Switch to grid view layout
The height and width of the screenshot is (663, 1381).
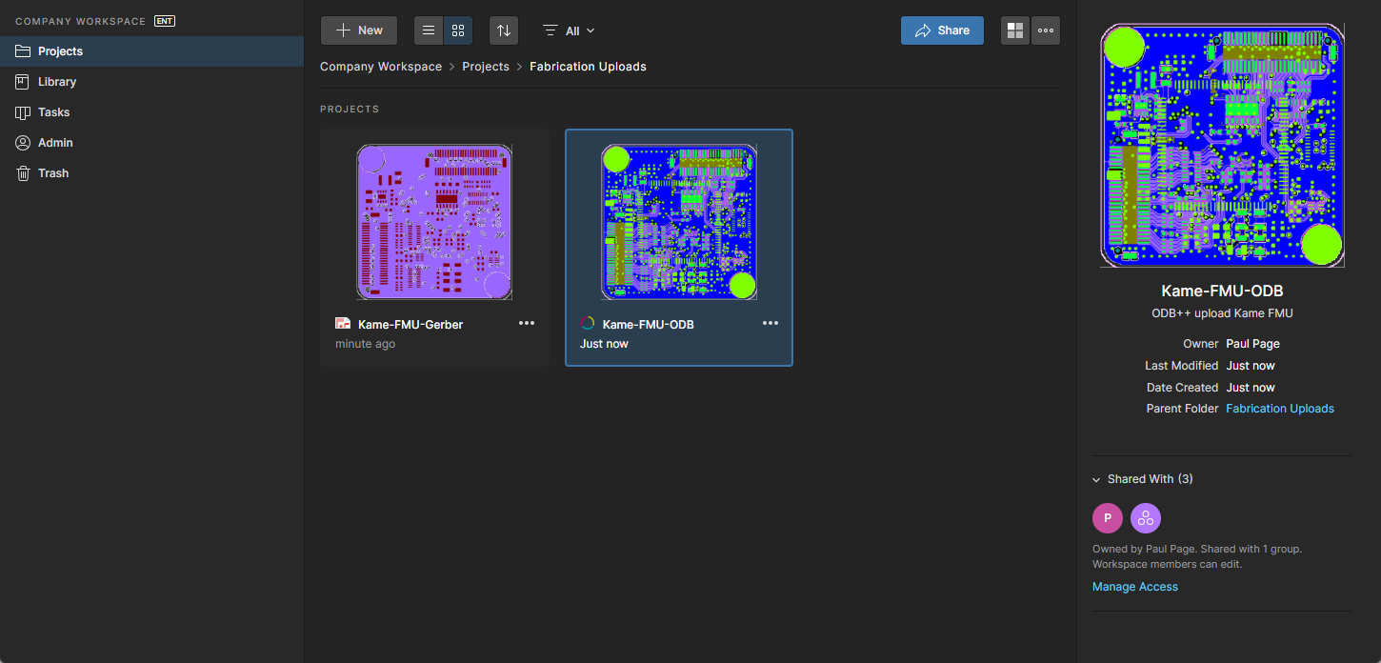458,30
